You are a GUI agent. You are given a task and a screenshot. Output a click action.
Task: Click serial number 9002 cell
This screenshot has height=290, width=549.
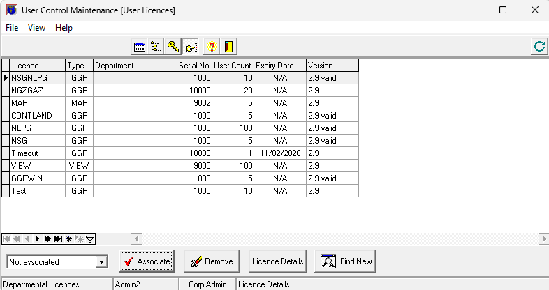(194, 103)
